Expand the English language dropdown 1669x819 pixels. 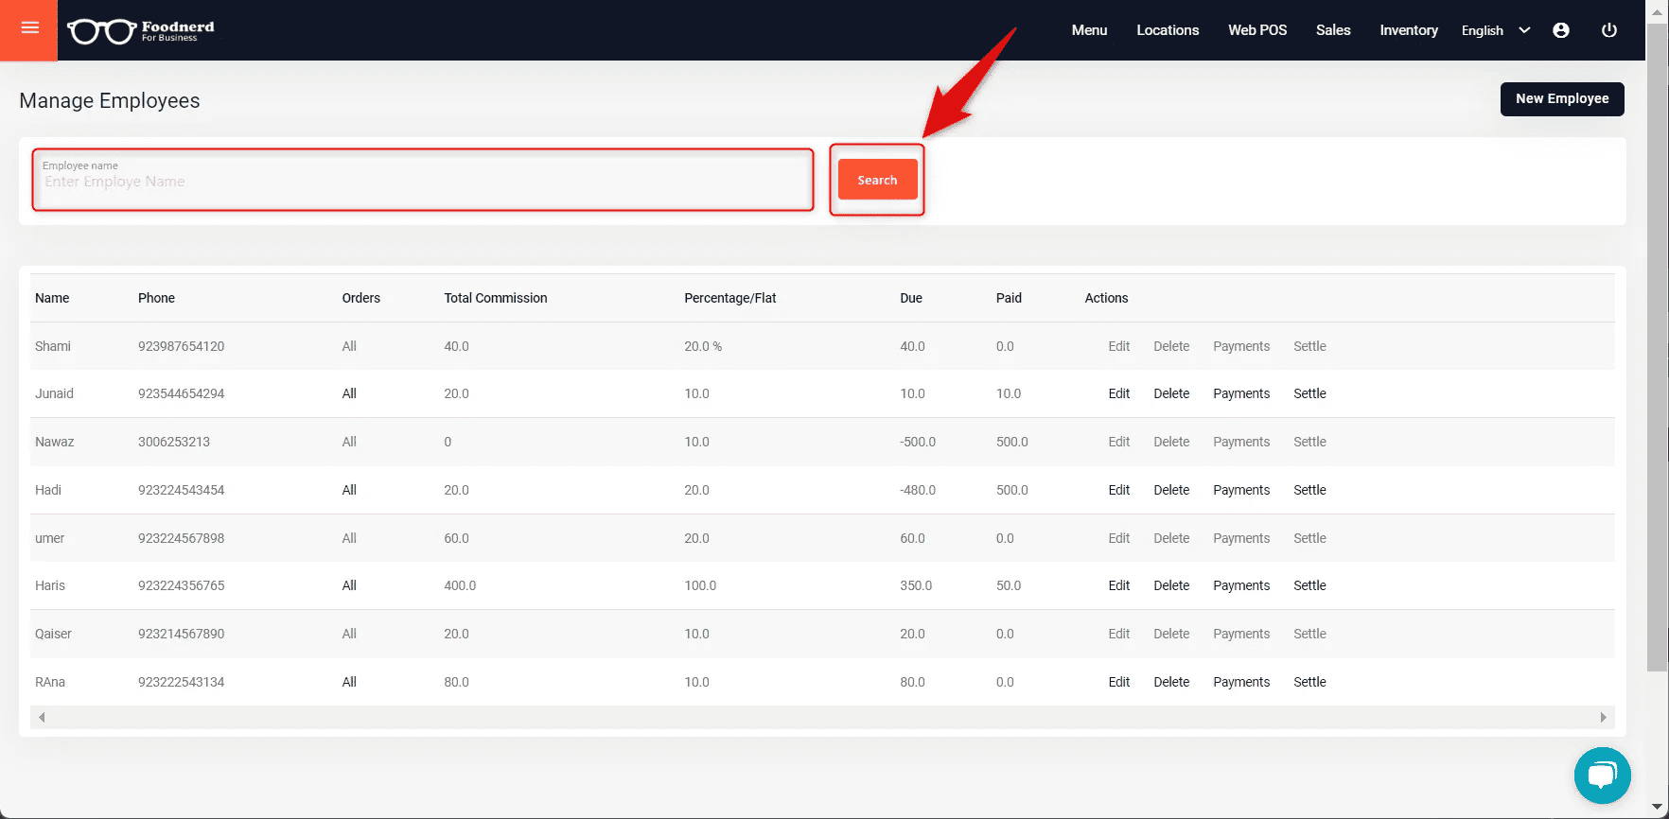(1495, 30)
